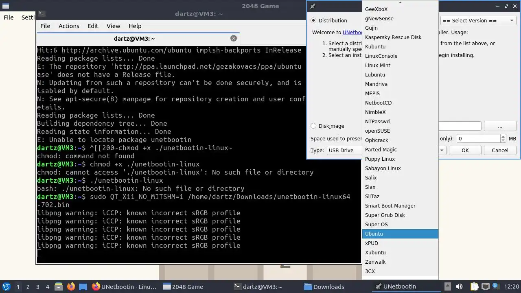Select LinuxConsole distribution

(400, 56)
